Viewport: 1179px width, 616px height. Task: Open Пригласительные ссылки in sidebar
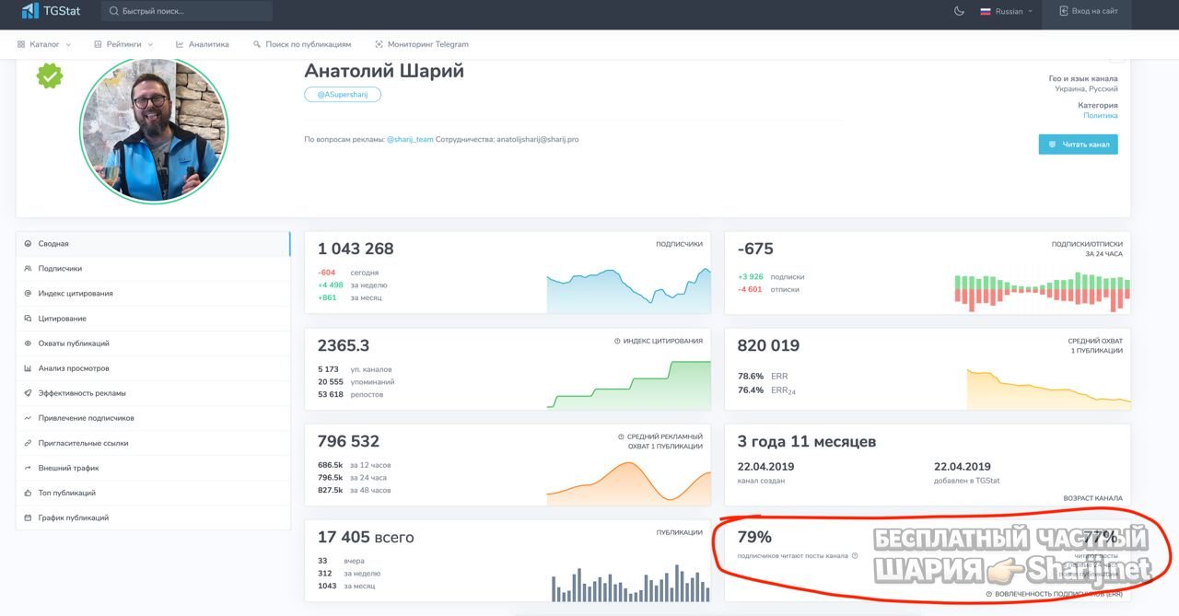tap(153, 443)
